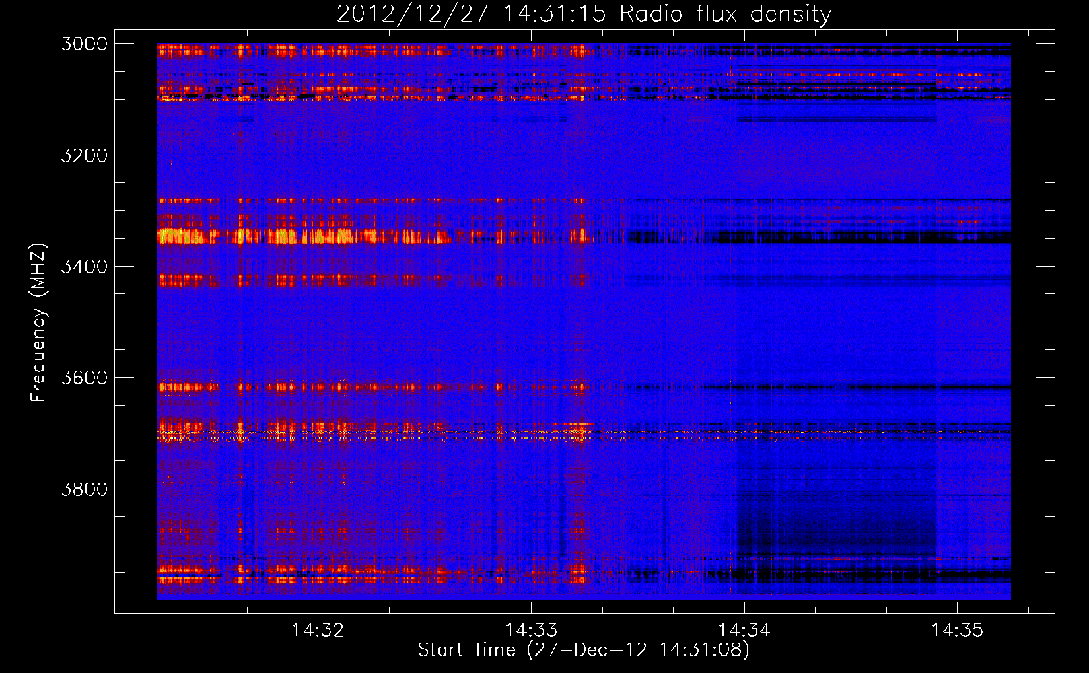This screenshot has width=1089, height=673.
Task: Click the 14:33 time tick label
Action: coord(531,630)
